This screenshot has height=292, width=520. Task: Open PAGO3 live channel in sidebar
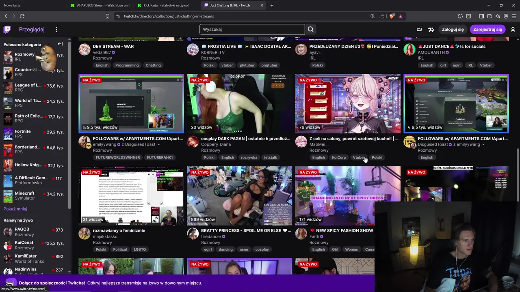point(34,232)
